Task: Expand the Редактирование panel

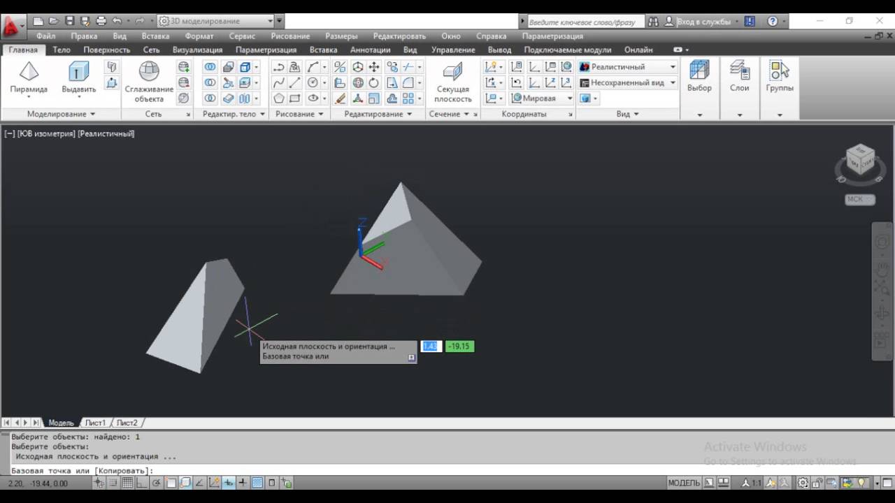Action: [378, 114]
